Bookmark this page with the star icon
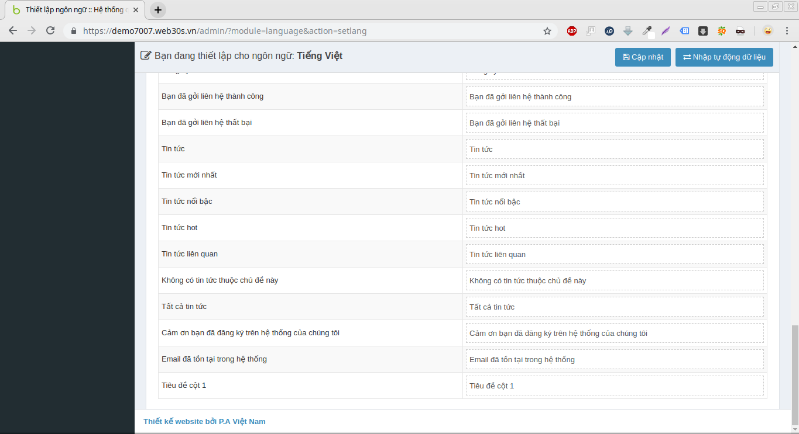 547,31
